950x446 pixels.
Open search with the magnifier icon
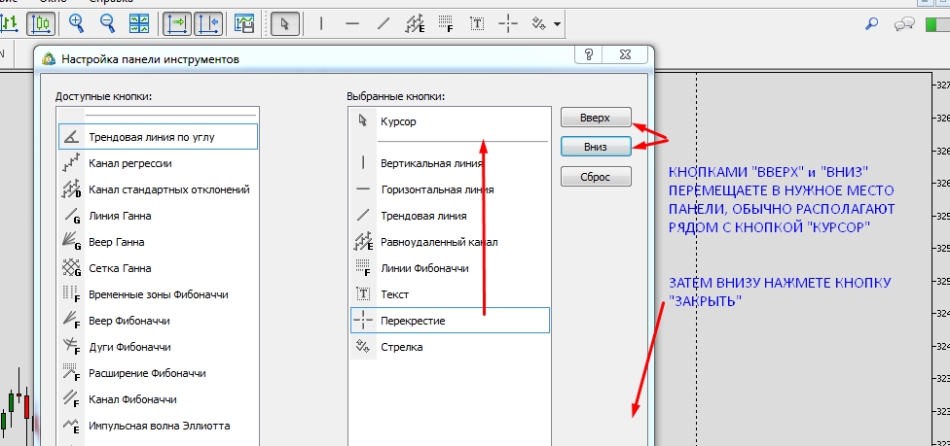coord(871,24)
